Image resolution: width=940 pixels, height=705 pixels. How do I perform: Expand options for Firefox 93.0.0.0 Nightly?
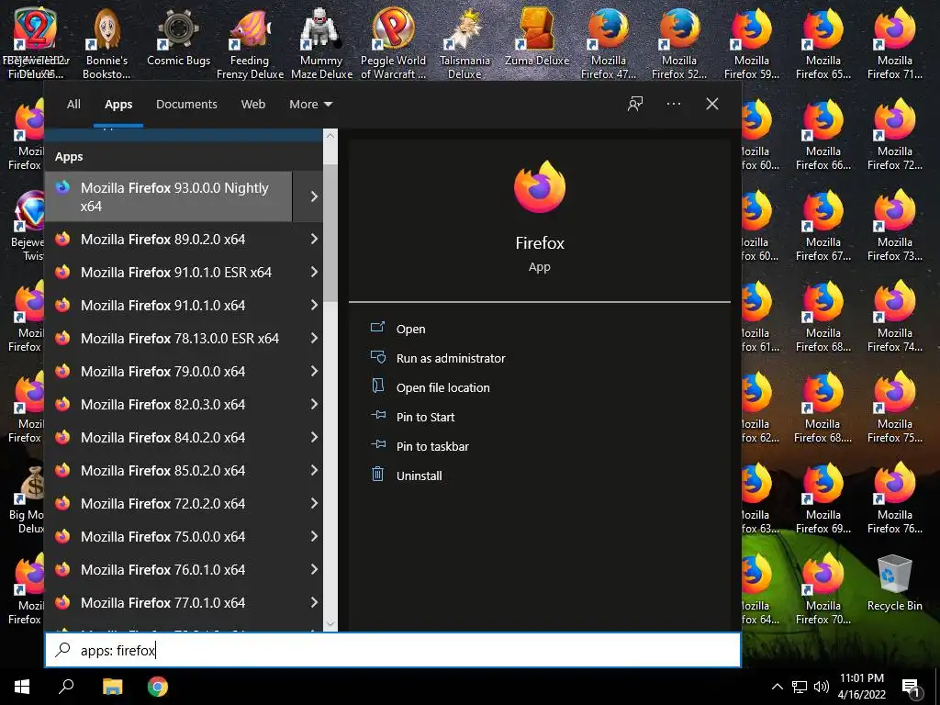point(314,196)
